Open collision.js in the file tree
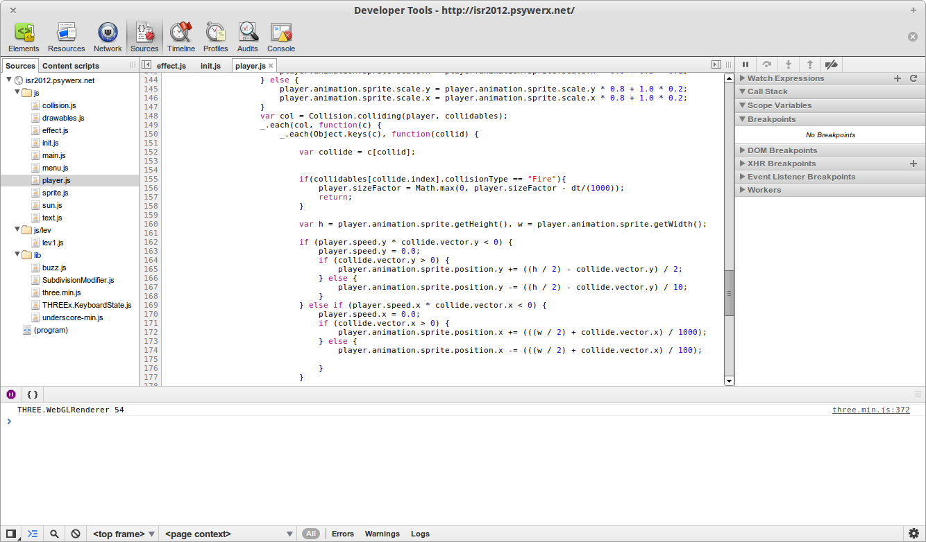The height and width of the screenshot is (542, 926). [59, 105]
